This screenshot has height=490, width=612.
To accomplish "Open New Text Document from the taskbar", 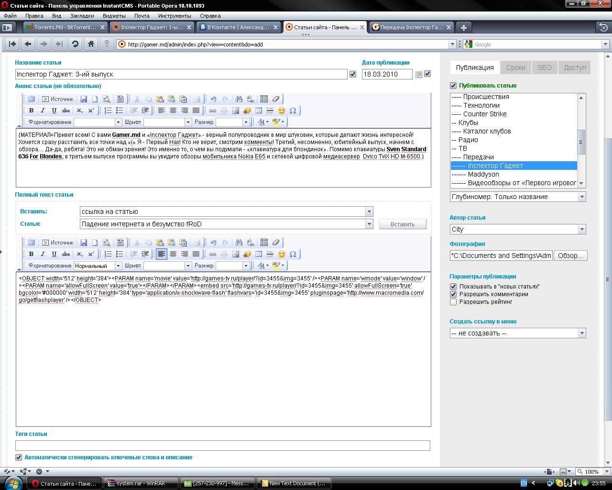I will pos(294,483).
